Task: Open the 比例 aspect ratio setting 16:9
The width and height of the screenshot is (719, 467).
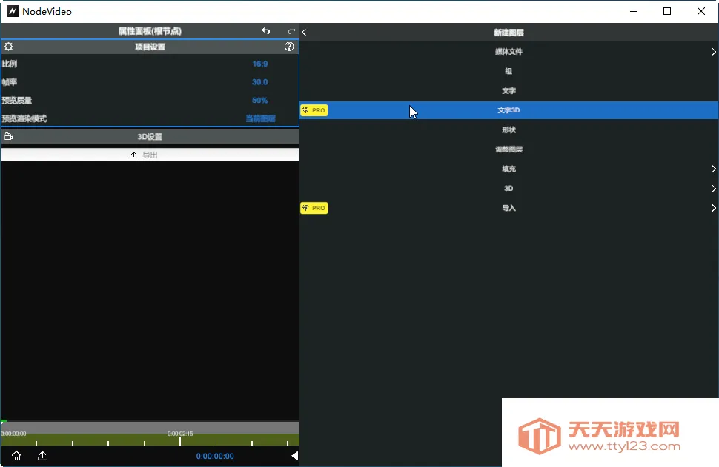Action: click(x=259, y=64)
